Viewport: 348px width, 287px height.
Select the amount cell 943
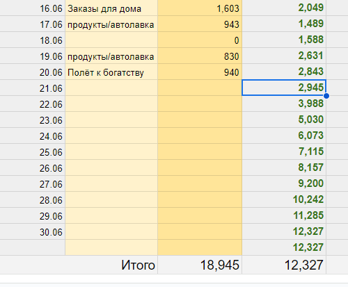click(x=200, y=24)
